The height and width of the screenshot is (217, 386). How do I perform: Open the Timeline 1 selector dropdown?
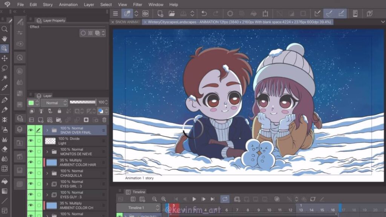138,208
